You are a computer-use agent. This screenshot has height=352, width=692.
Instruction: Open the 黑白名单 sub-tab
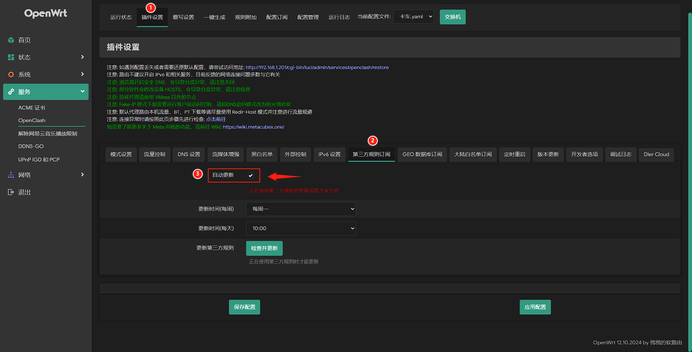point(262,154)
